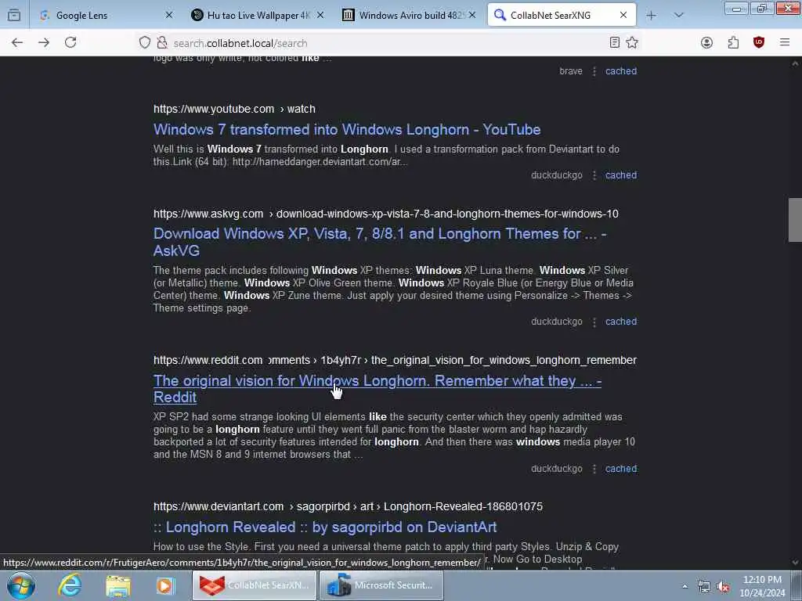Image resolution: width=802 pixels, height=601 pixels.
Task: Open the options dots beside brave engine
Action: (x=594, y=71)
